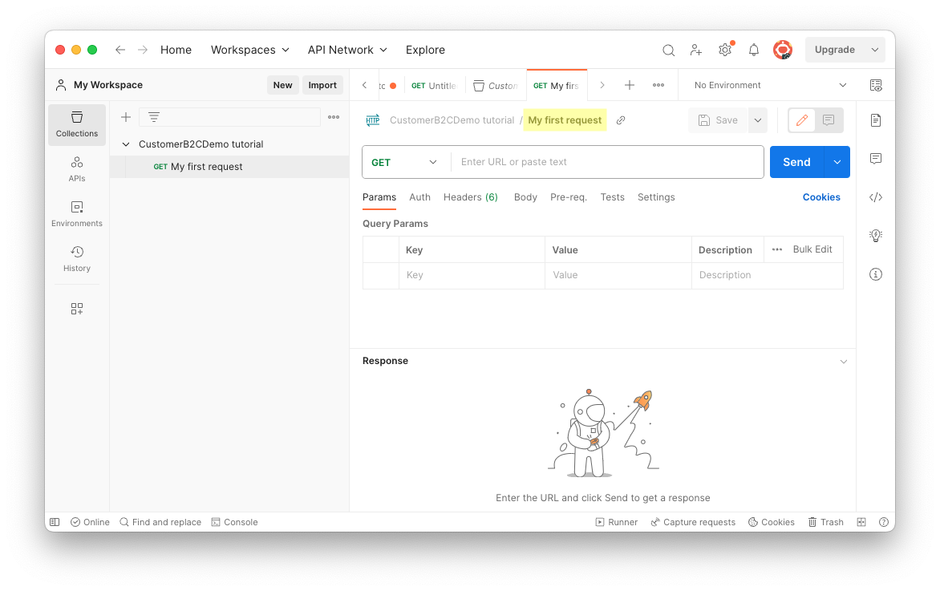Open the History sidebar panel

coord(77,259)
